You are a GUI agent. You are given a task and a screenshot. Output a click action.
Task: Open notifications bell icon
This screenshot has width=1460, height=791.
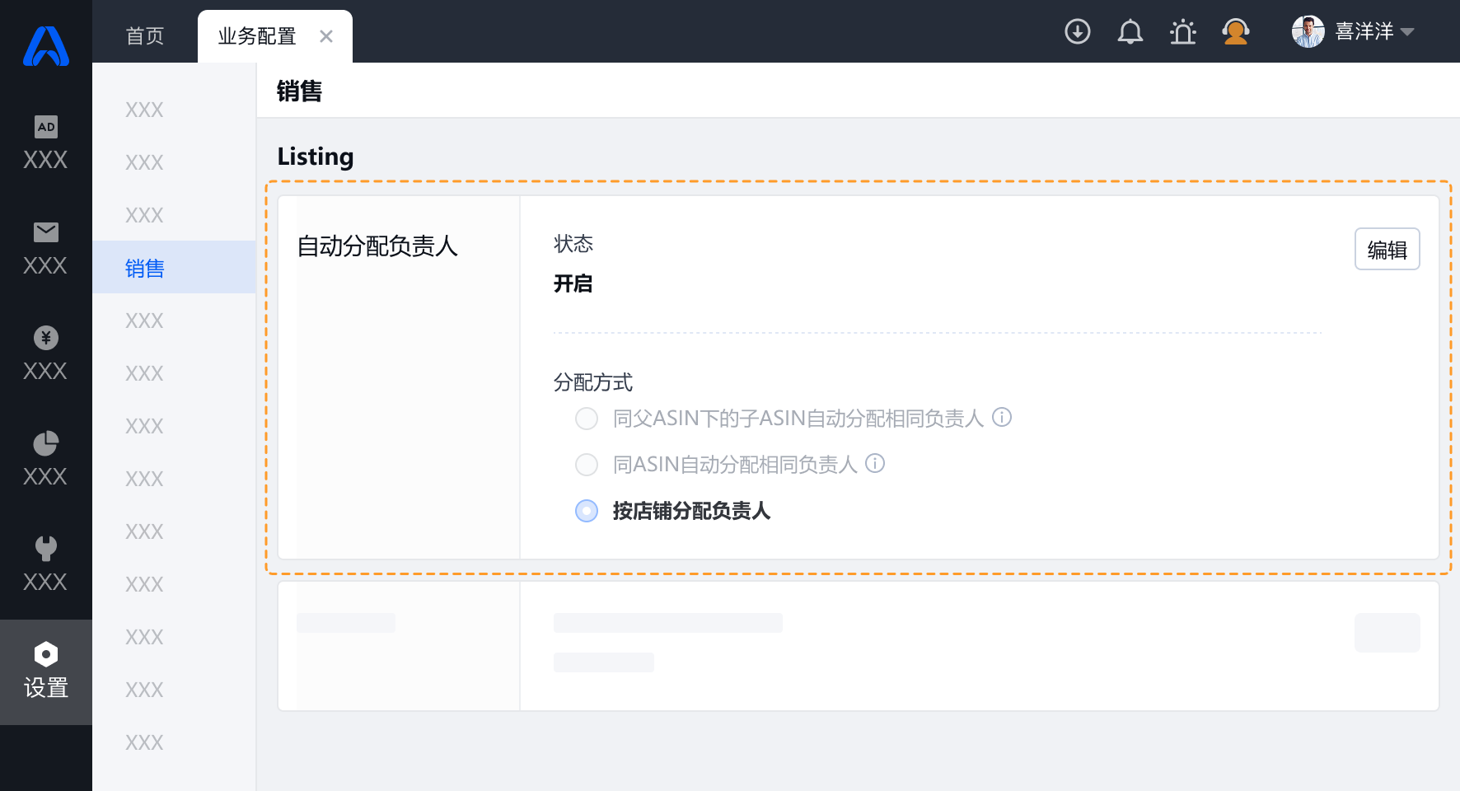tap(1130, 31)
